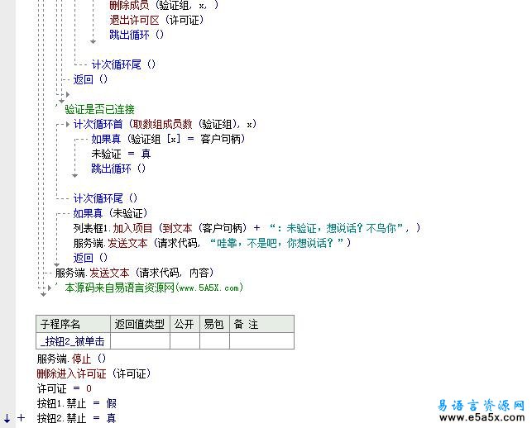This screenshot has height=428, width=532.
Task: Click the 退出许可区 (许可证) statement
Action: coord(156,20)
